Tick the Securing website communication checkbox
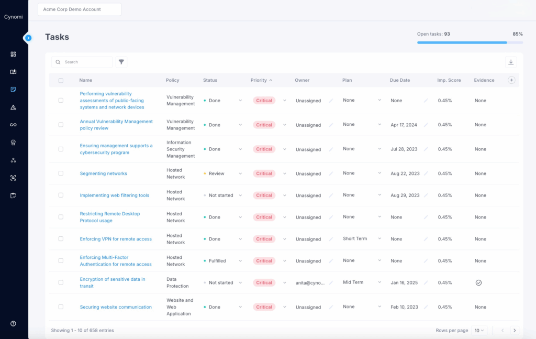This screenshot has width=536, height=339. [61, 307]
